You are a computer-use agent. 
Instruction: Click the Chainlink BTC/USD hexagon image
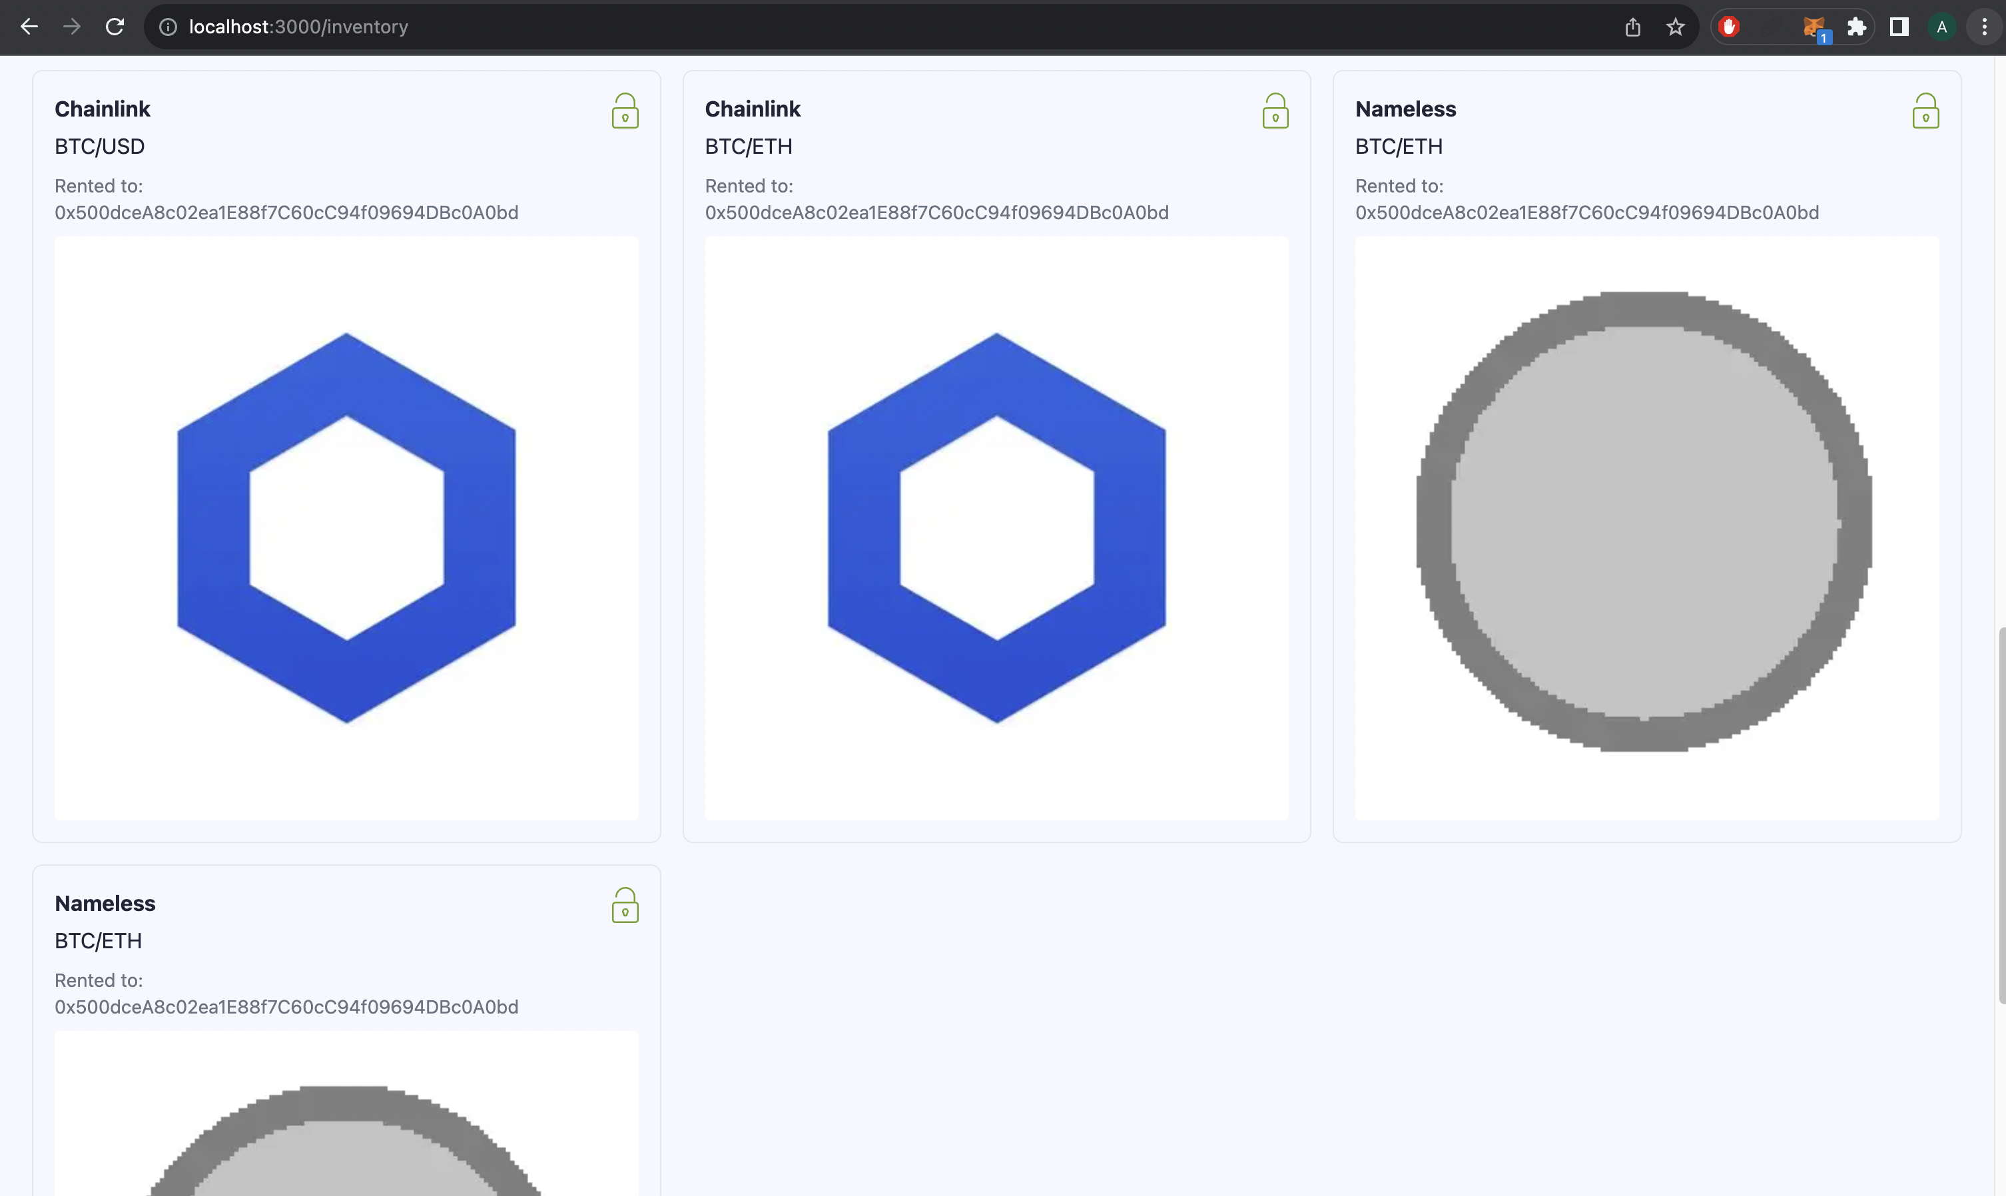346,528
